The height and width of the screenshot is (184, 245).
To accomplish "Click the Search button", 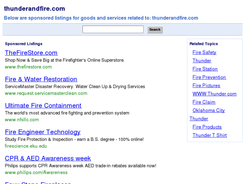I will (155, 30).
